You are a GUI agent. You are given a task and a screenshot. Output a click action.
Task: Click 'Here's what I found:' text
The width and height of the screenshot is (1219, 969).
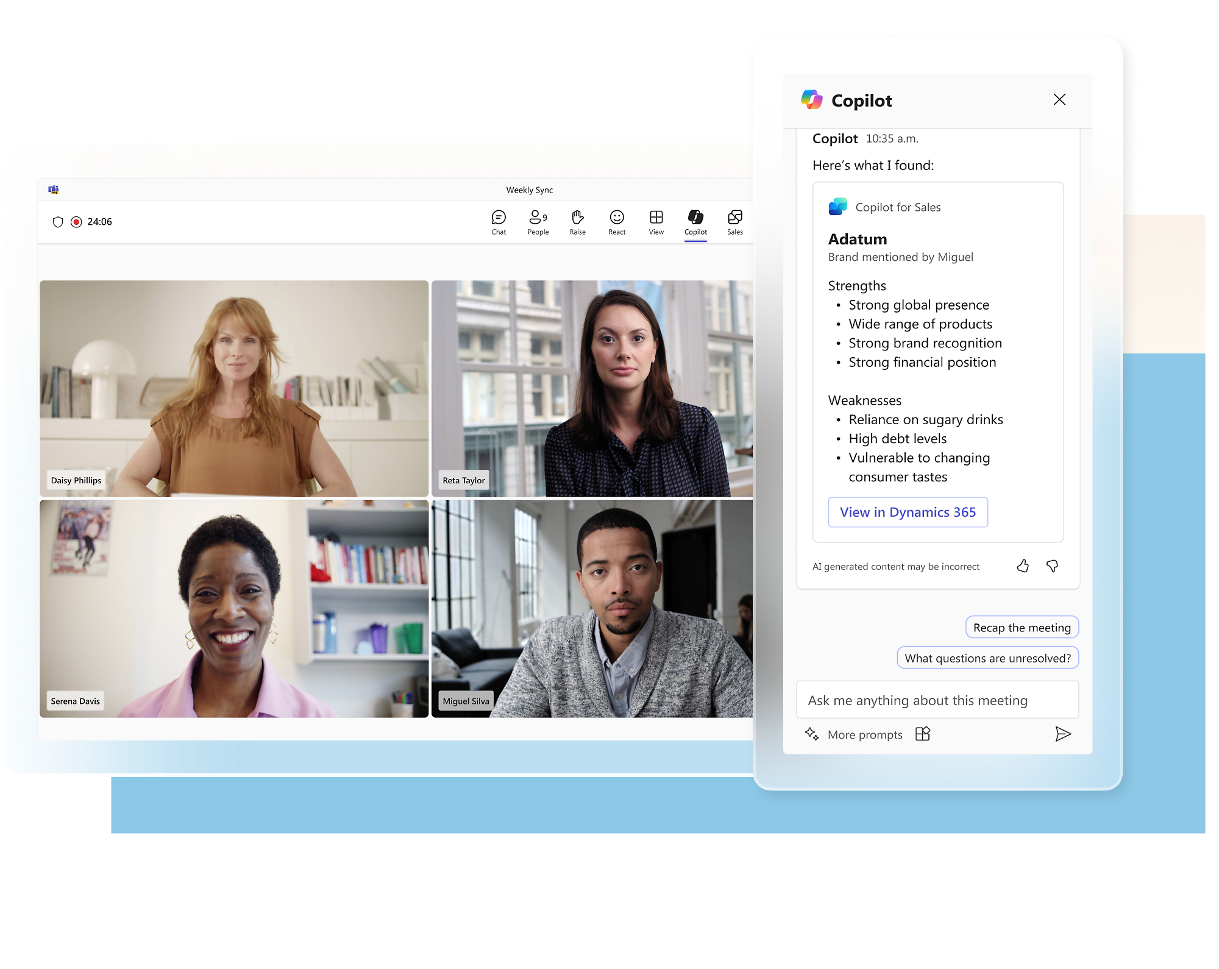pos(873,165)
